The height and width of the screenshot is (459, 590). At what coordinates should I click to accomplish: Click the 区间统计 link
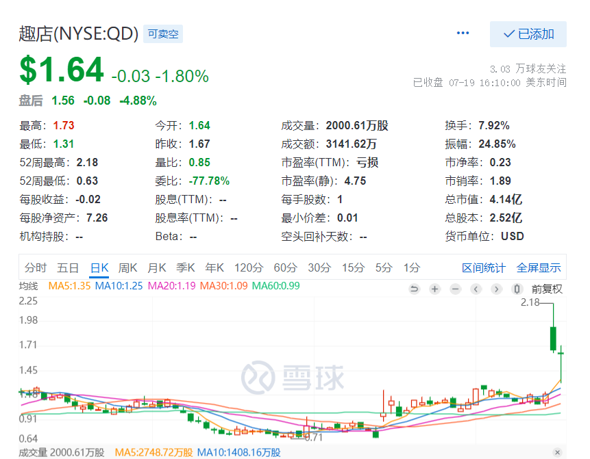(x=484, y=267)
